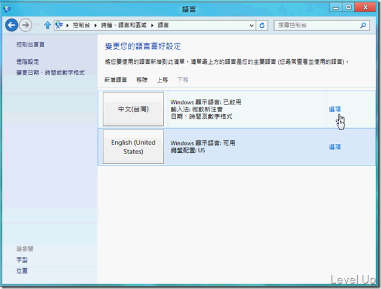Click the search magnifier icon
381x289 pixels.
point(363,25)
